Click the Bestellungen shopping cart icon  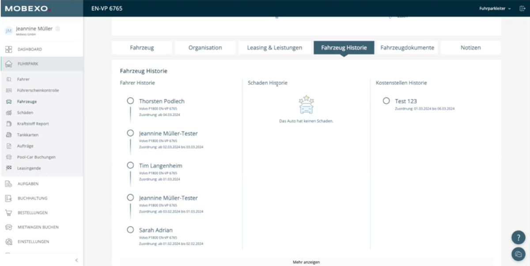pyautogui.click(x=8, y=213)
